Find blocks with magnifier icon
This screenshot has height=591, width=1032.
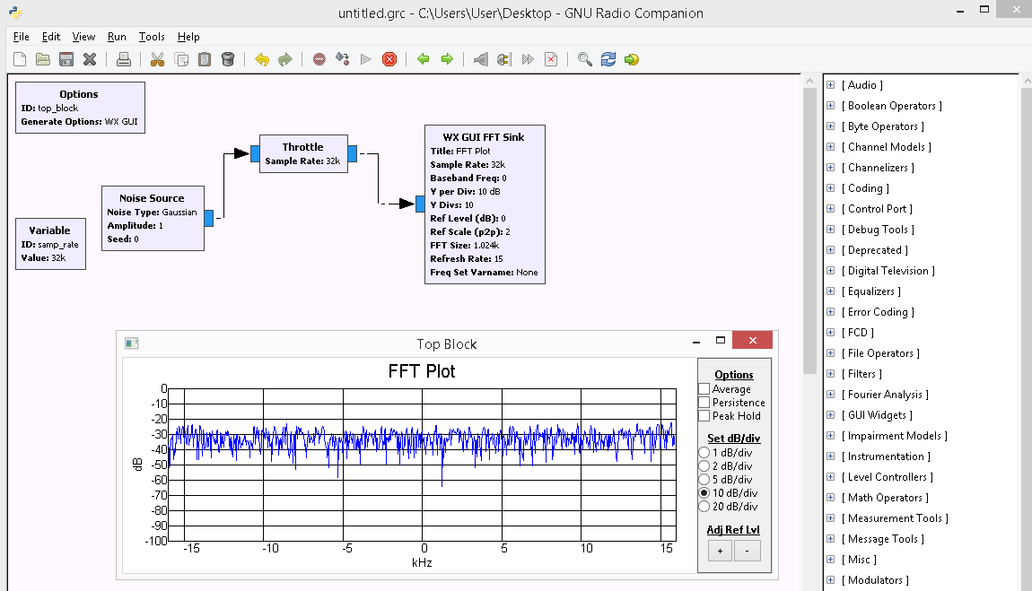584,60
